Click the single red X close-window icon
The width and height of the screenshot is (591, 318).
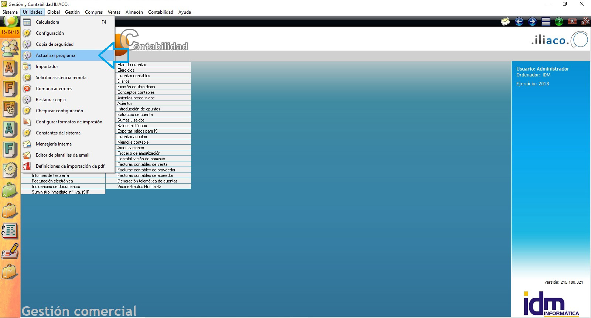572,21
